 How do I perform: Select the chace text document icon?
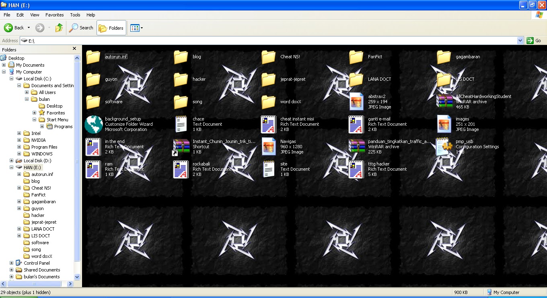(181, 124)
